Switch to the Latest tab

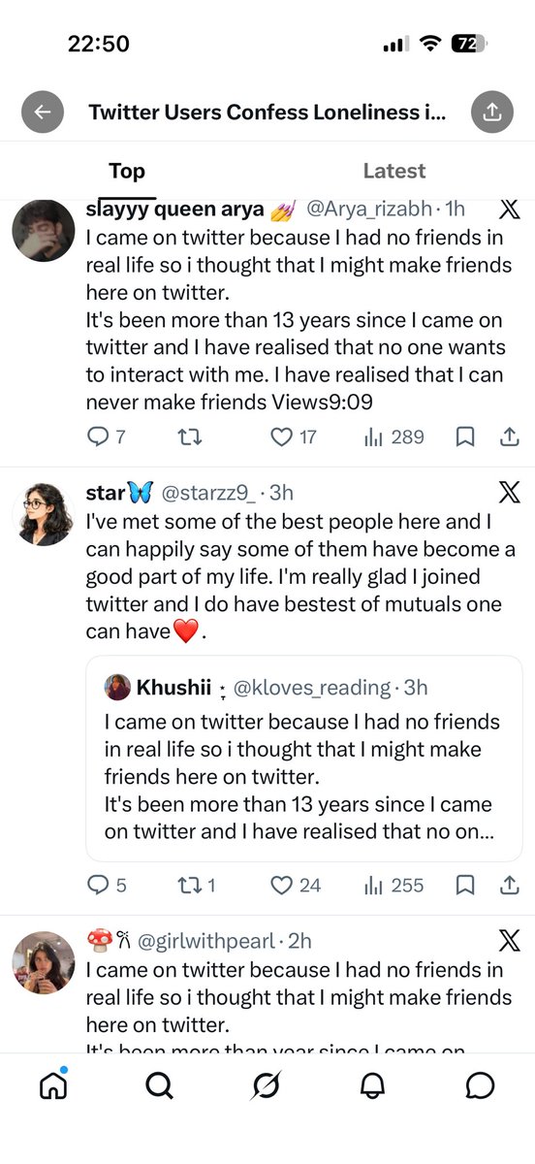pyautogui.click(x=394, y=171)
